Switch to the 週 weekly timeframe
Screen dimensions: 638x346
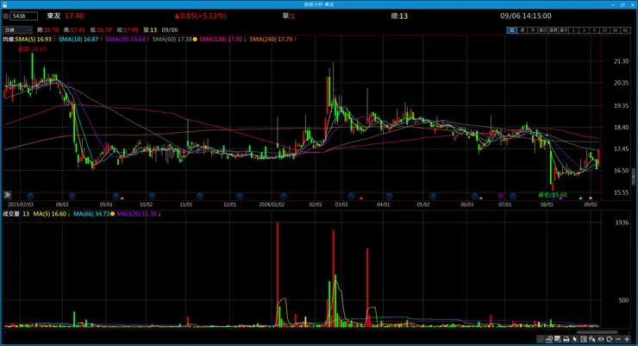pyautogui.click(x=522, y=30)
